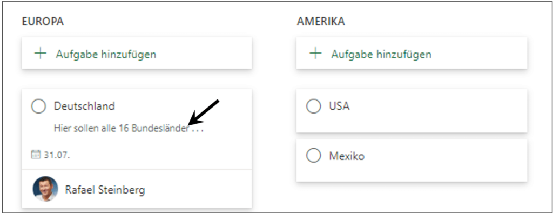Open the Deutschland task title
Screen dimensions: 553x213
click(x=84, y=106)
